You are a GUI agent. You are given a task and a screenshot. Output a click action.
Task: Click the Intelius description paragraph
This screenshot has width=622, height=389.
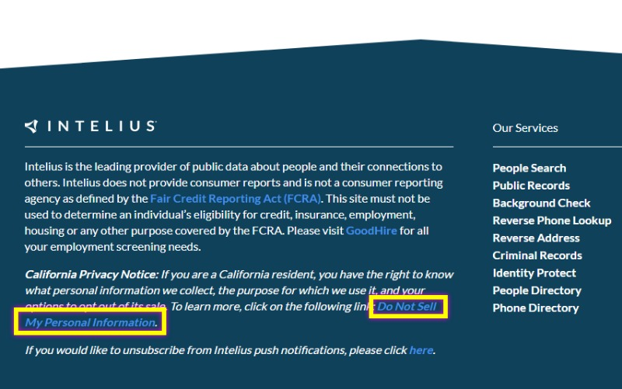pos(234,207)
